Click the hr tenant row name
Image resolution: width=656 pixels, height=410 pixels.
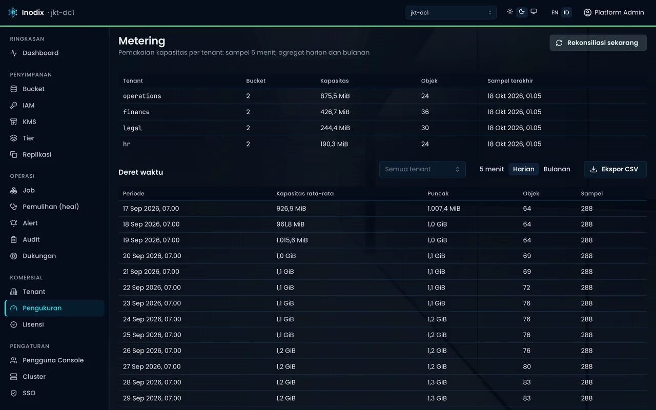pos(127,144)
